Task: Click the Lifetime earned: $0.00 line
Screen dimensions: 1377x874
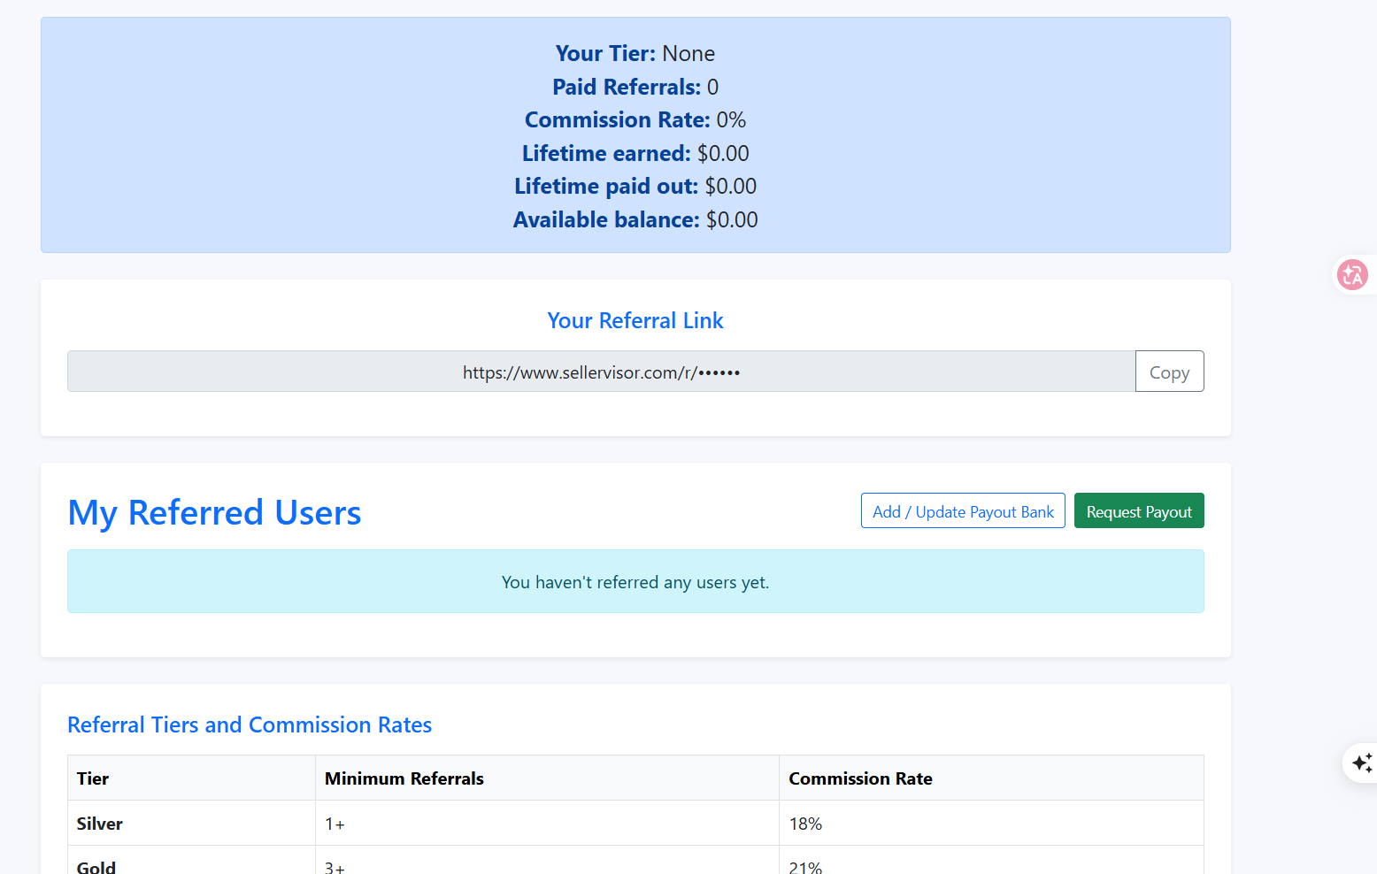Action: [x=635, y=153]
